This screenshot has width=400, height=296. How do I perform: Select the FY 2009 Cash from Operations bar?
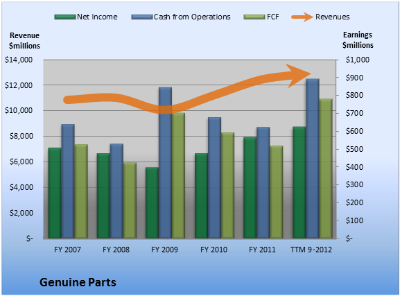coord(165,163)
